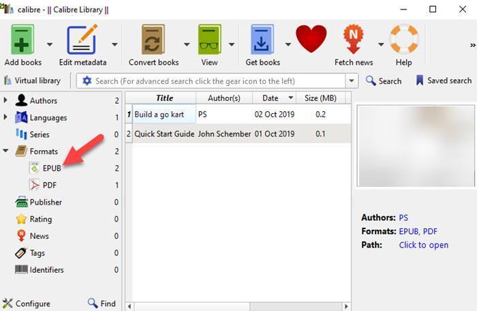Viewport: 477px width, 311px height.
Task: Click row header number 1
Action: [129, 114]
